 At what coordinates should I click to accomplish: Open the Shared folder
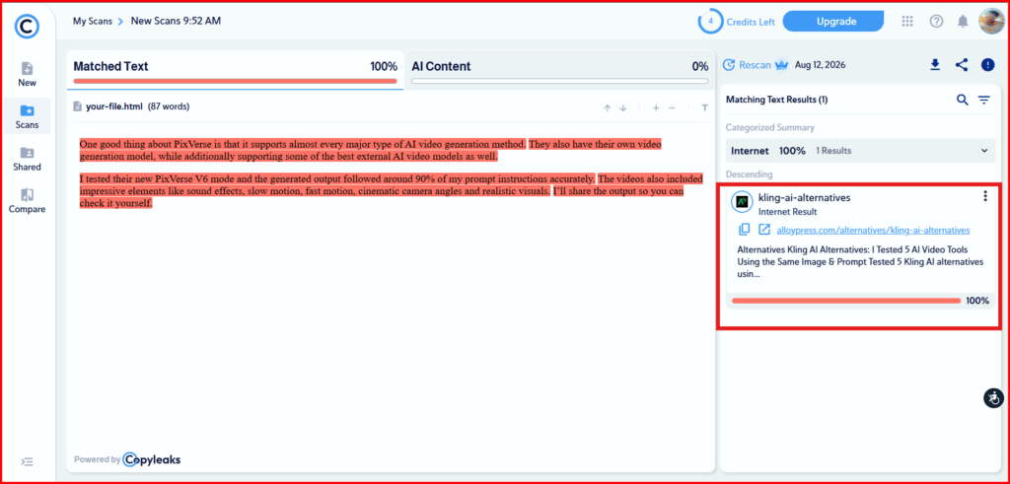[x=27, y=159]
